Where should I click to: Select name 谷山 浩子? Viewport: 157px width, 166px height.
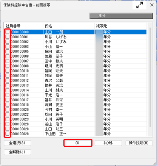(54, 124)
